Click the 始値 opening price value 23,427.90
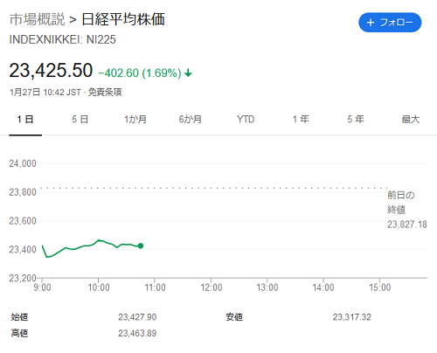 coord(137,317)
